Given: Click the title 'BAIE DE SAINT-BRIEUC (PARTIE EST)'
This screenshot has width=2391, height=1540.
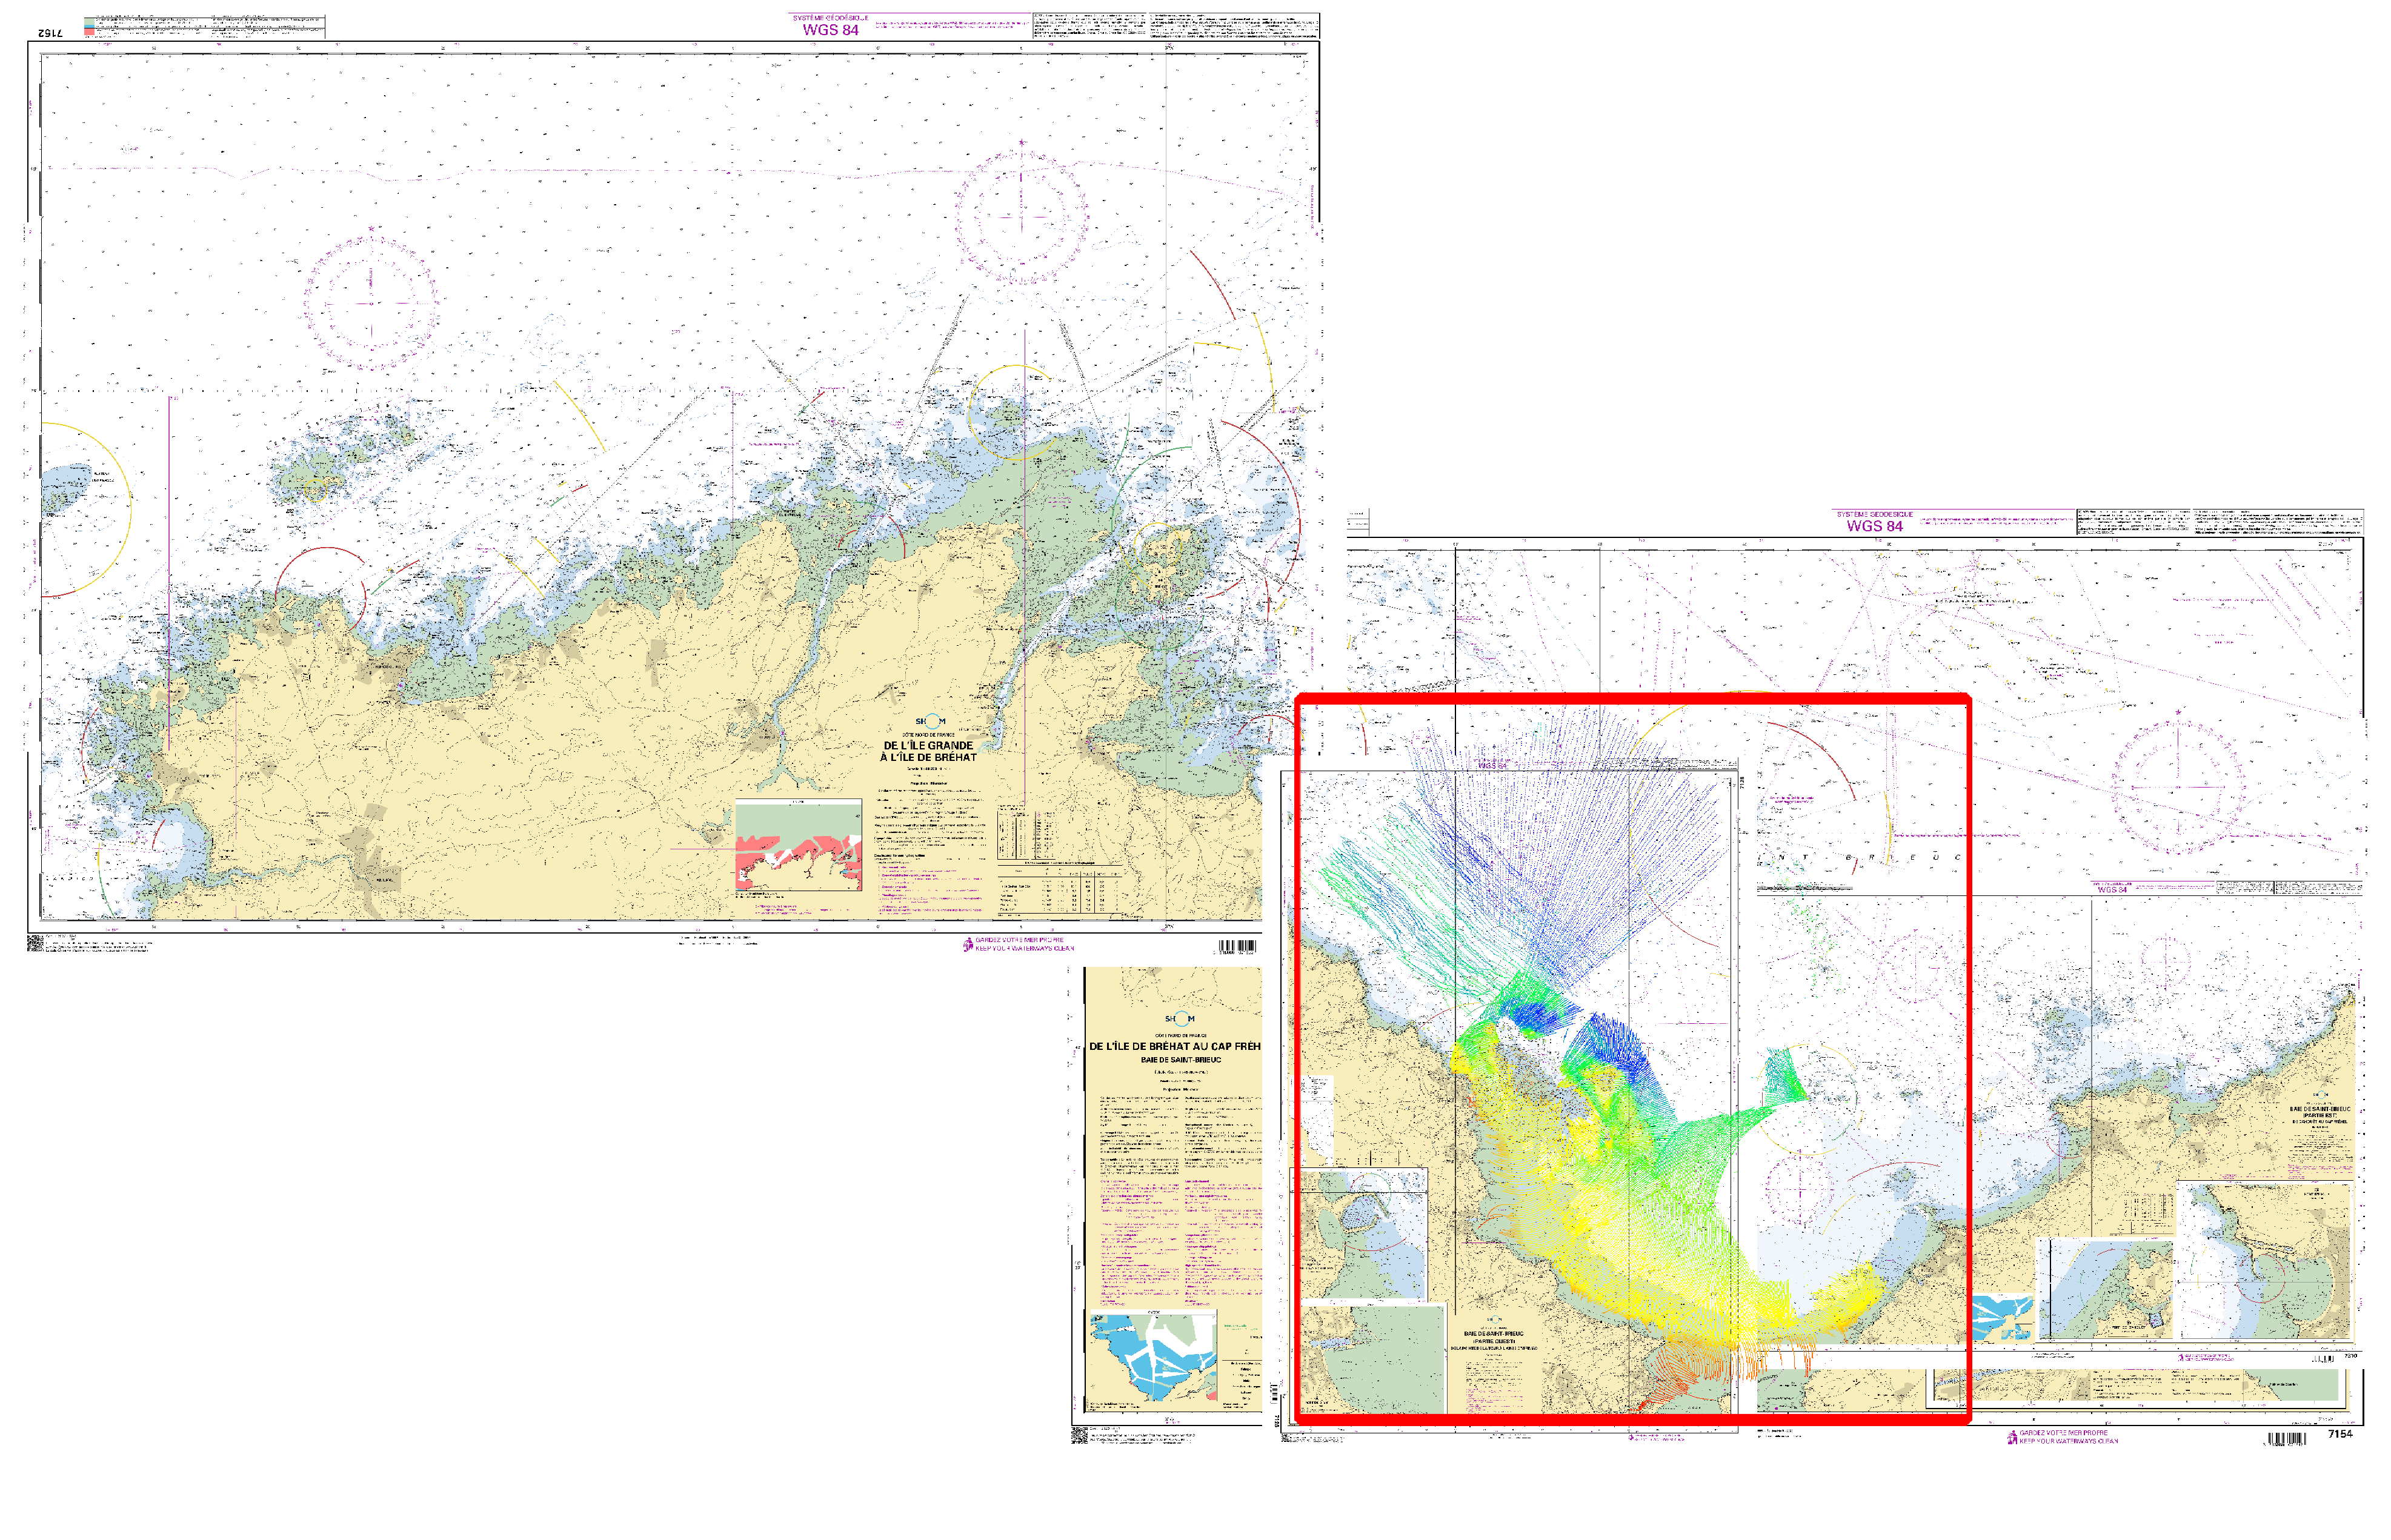Looking at the screenshot, I should pos(2319,1112).
